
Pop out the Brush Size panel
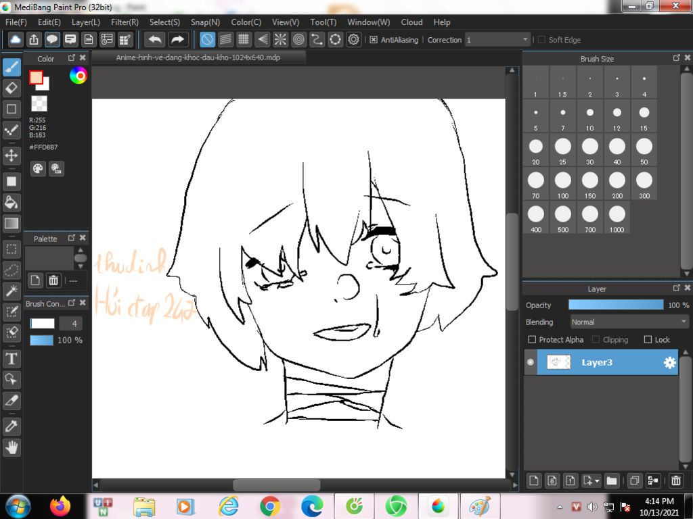click(x=676, y=58)
